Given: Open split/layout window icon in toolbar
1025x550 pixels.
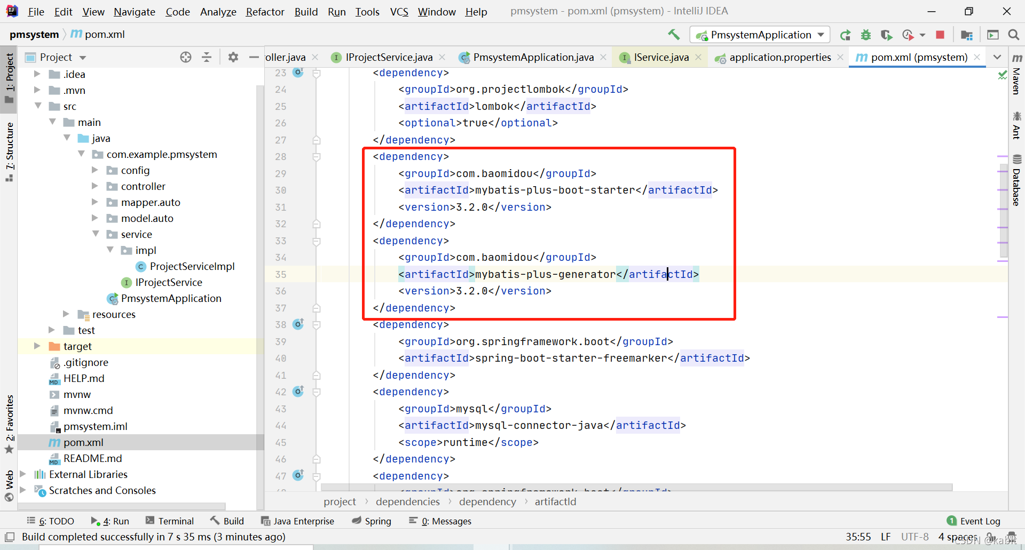Looking at the screenshot, I should click(x=993, y=35).
